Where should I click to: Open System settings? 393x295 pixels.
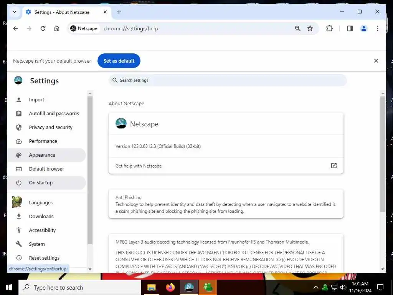pos(46,244)
